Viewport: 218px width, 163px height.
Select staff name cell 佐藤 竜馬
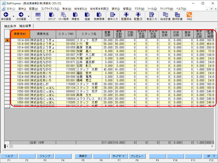(89, 77)
